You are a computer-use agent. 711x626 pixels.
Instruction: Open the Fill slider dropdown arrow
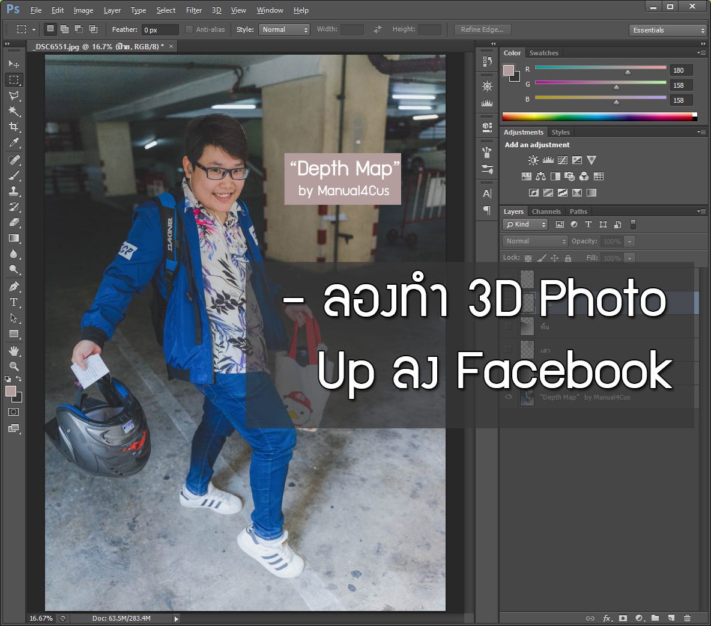click(629, 258)
